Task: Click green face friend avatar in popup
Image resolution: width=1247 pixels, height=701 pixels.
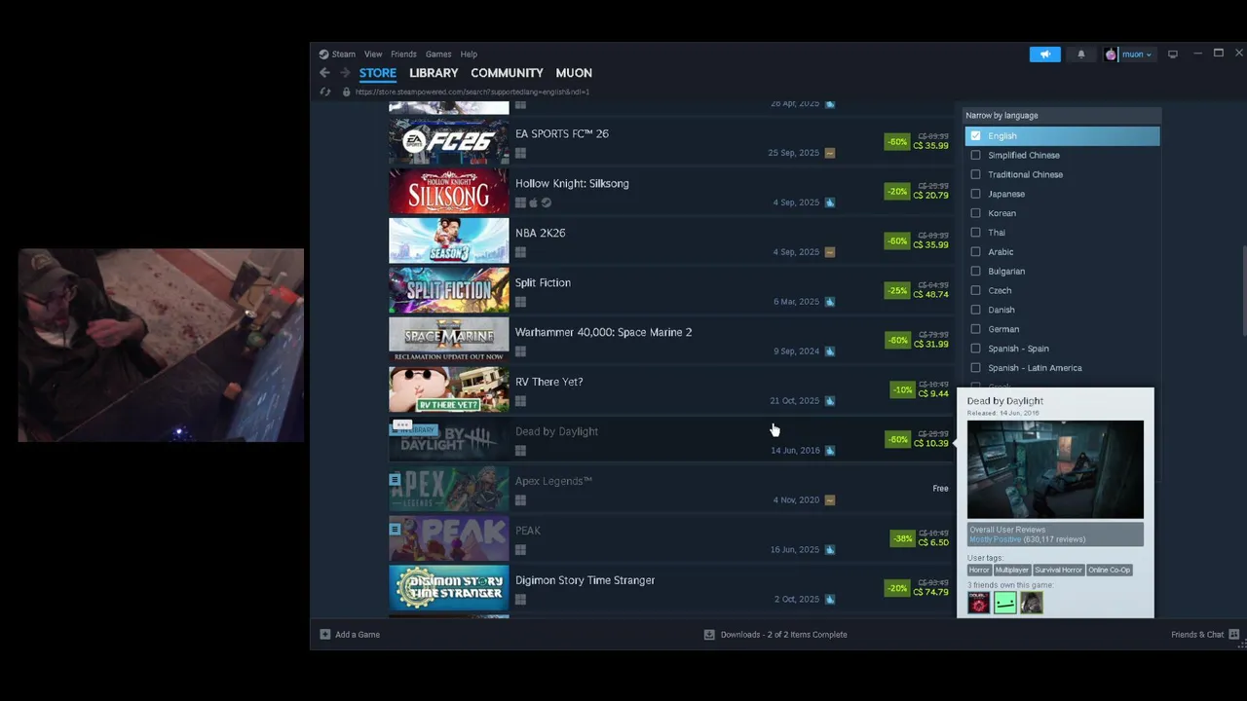Action: point(1004,604)
